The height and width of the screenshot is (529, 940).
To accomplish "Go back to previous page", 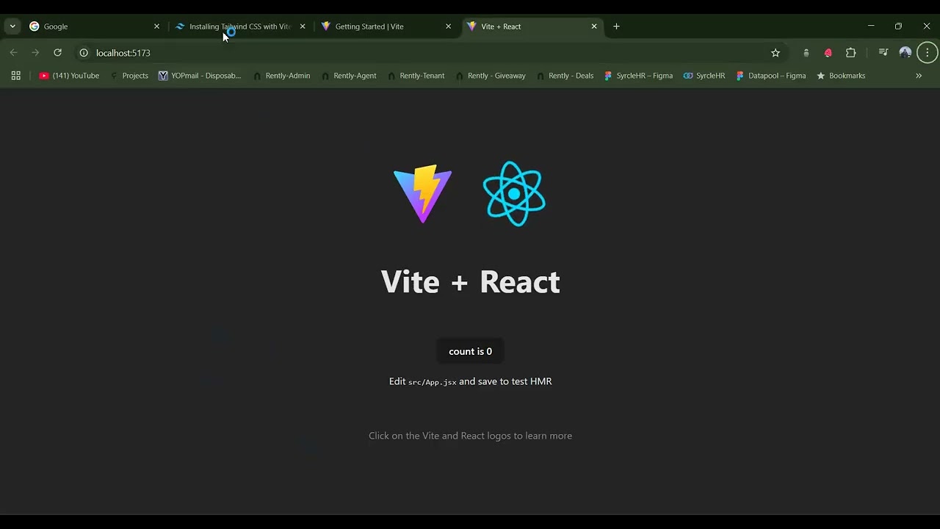I will 13,53.
